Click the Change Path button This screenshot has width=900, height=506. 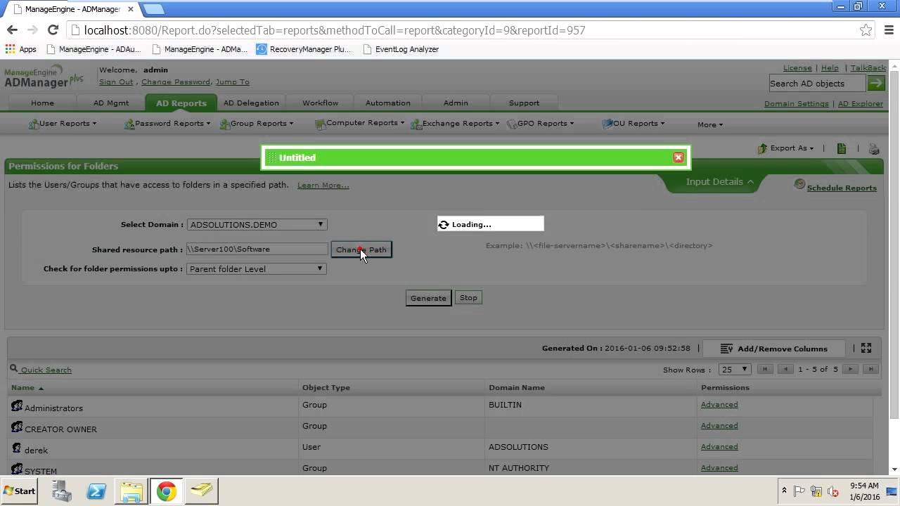pos(361,249)
